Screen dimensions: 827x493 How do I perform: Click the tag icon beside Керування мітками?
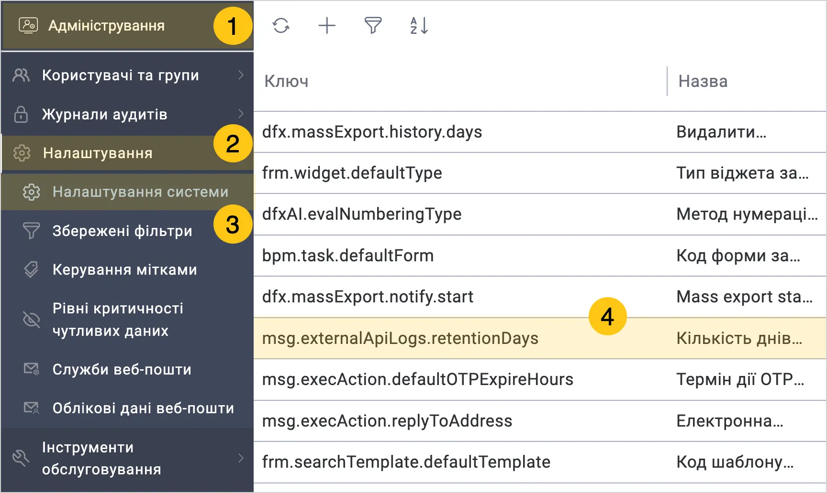pos(32,269)
